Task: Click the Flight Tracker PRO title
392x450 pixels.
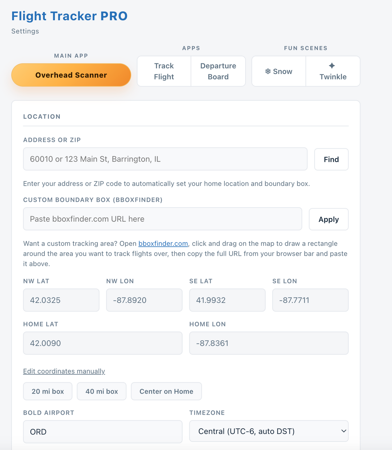Action: [70, 16]
